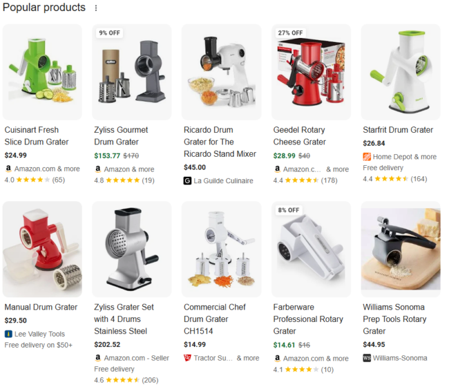The width and height of the screenshot is (449, 387).
Task: Click Lee Valley Tools store icon
Action: (x=8, y=334)
